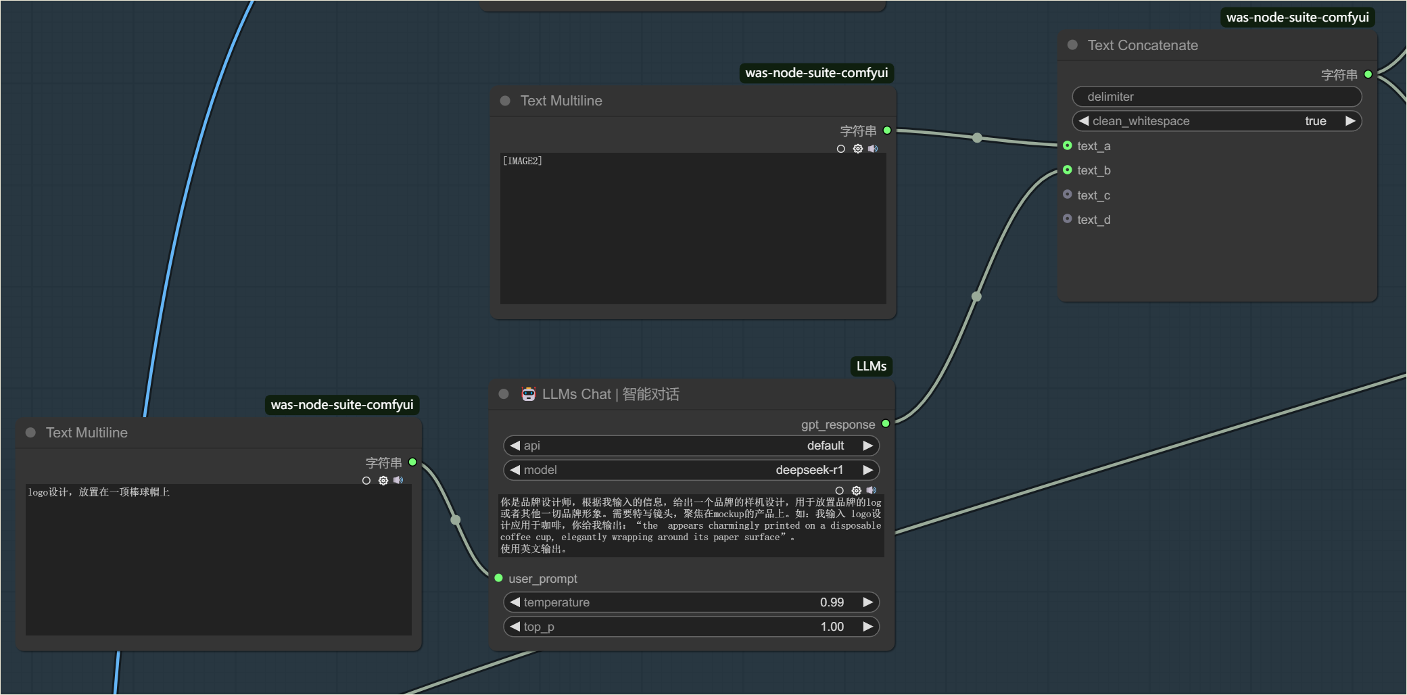
Task: Select the Text Multiline title above logo设计
Action: point(87,433)
